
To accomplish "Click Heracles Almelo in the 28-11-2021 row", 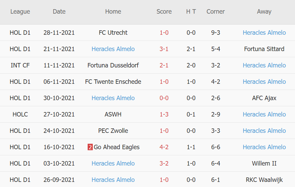I will pos(264,33).
